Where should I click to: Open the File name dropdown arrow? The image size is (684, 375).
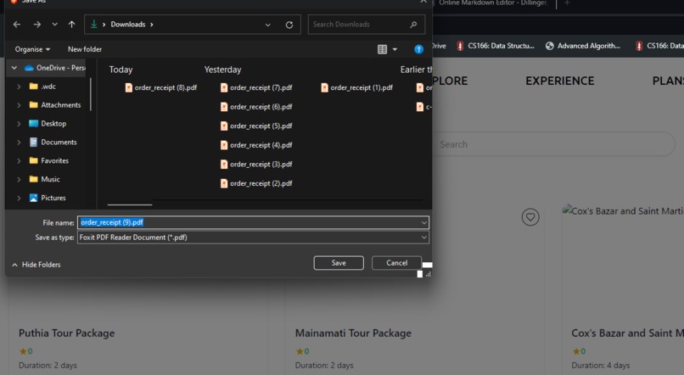(x=424, y=222)
